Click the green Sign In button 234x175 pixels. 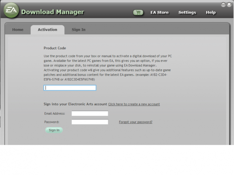(x=54, y=130)
